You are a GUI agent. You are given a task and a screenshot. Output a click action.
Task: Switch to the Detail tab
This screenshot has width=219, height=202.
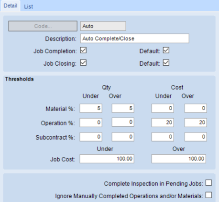click(11, 6)
